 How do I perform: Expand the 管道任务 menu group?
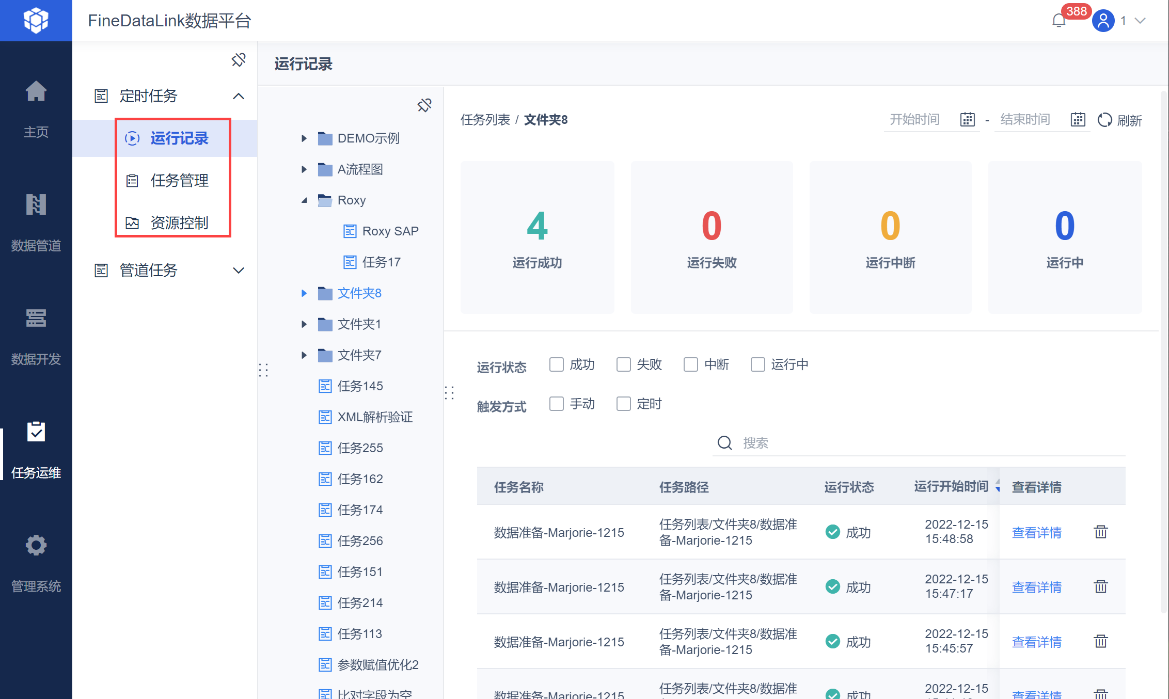[x=238, y=271]
